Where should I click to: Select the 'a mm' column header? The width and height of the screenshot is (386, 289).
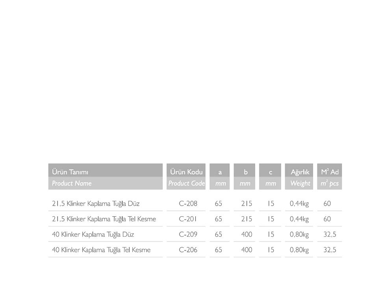tap(220, 177)
